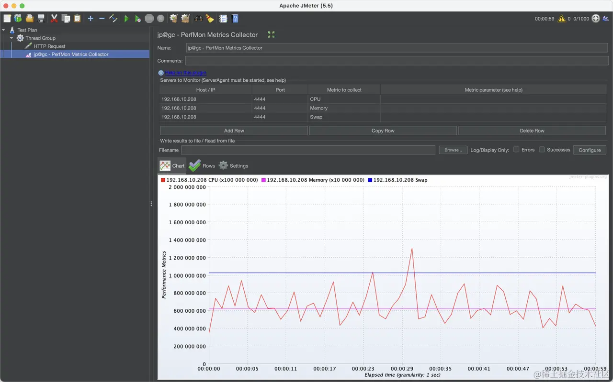Click the info icon beside the help link
Viewport: 613px width, 382px height.
(x=161, y=73)
